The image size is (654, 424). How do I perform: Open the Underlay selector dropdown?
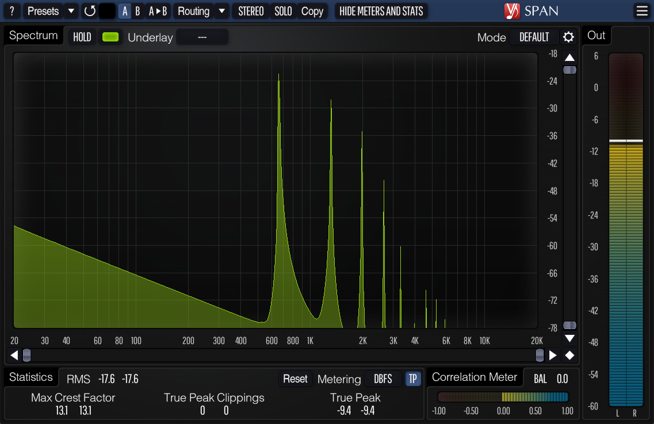pyautogui.click(x=202, y=37)
